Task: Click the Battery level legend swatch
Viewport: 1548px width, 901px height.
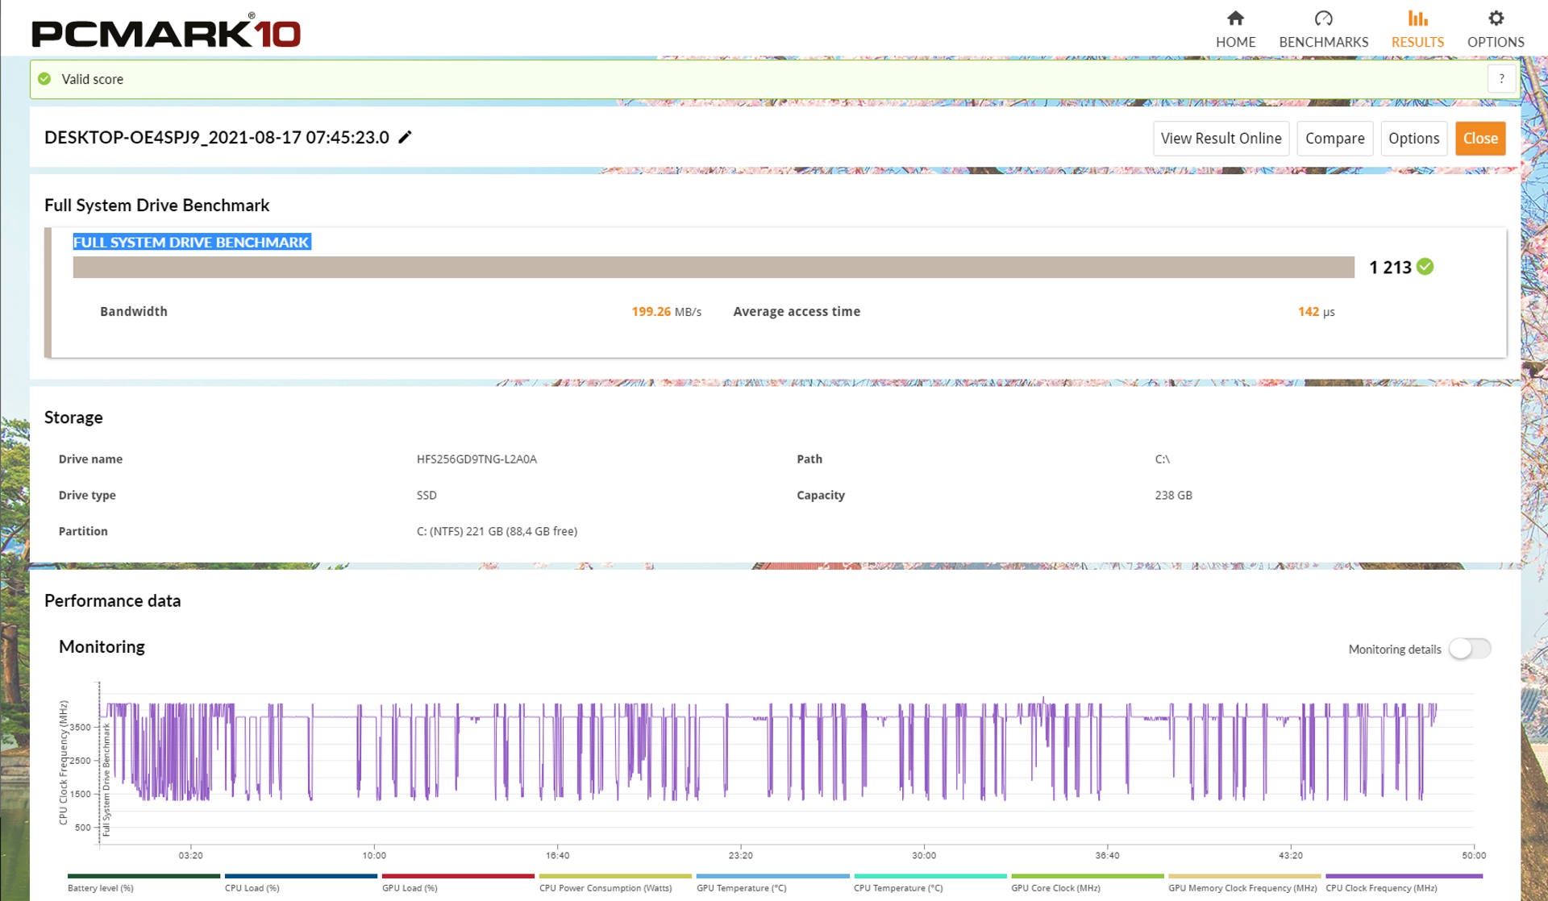Action: coord(144,876)
